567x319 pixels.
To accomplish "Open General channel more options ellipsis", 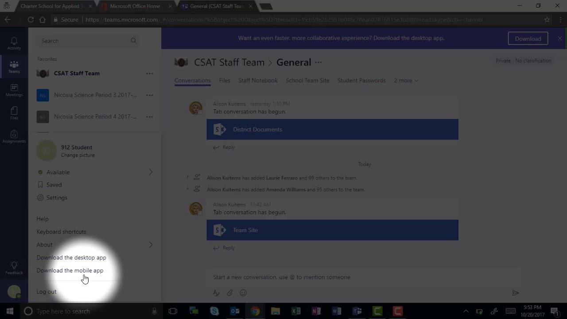I will (x=318, y=62).
